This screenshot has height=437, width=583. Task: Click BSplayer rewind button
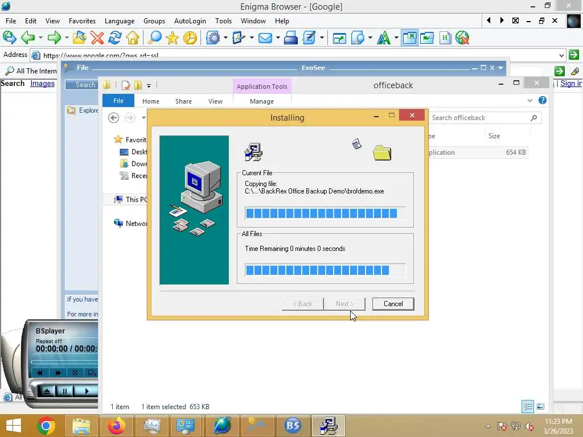point(40,373)
